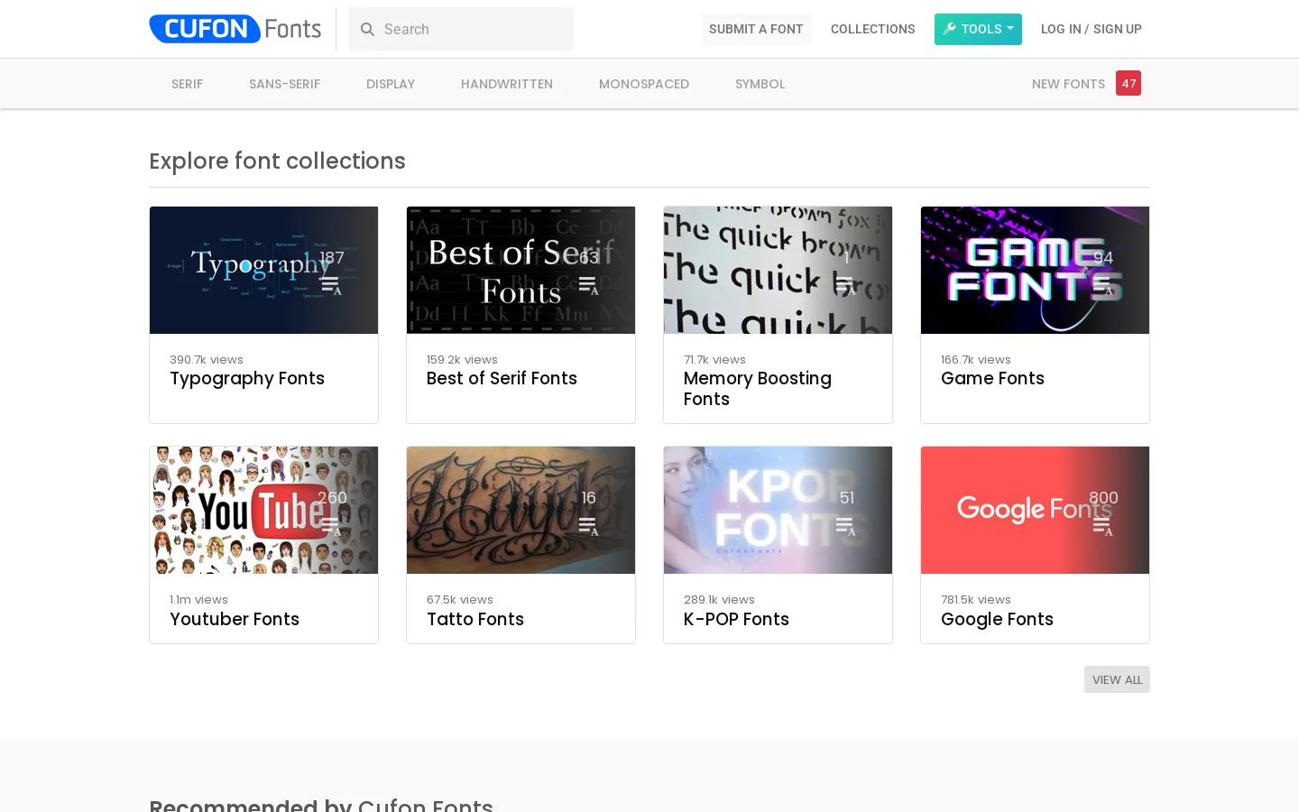Open the Youtuber Fonts thumbnail
The image size is (1299, 812).
tap(263, 510)
